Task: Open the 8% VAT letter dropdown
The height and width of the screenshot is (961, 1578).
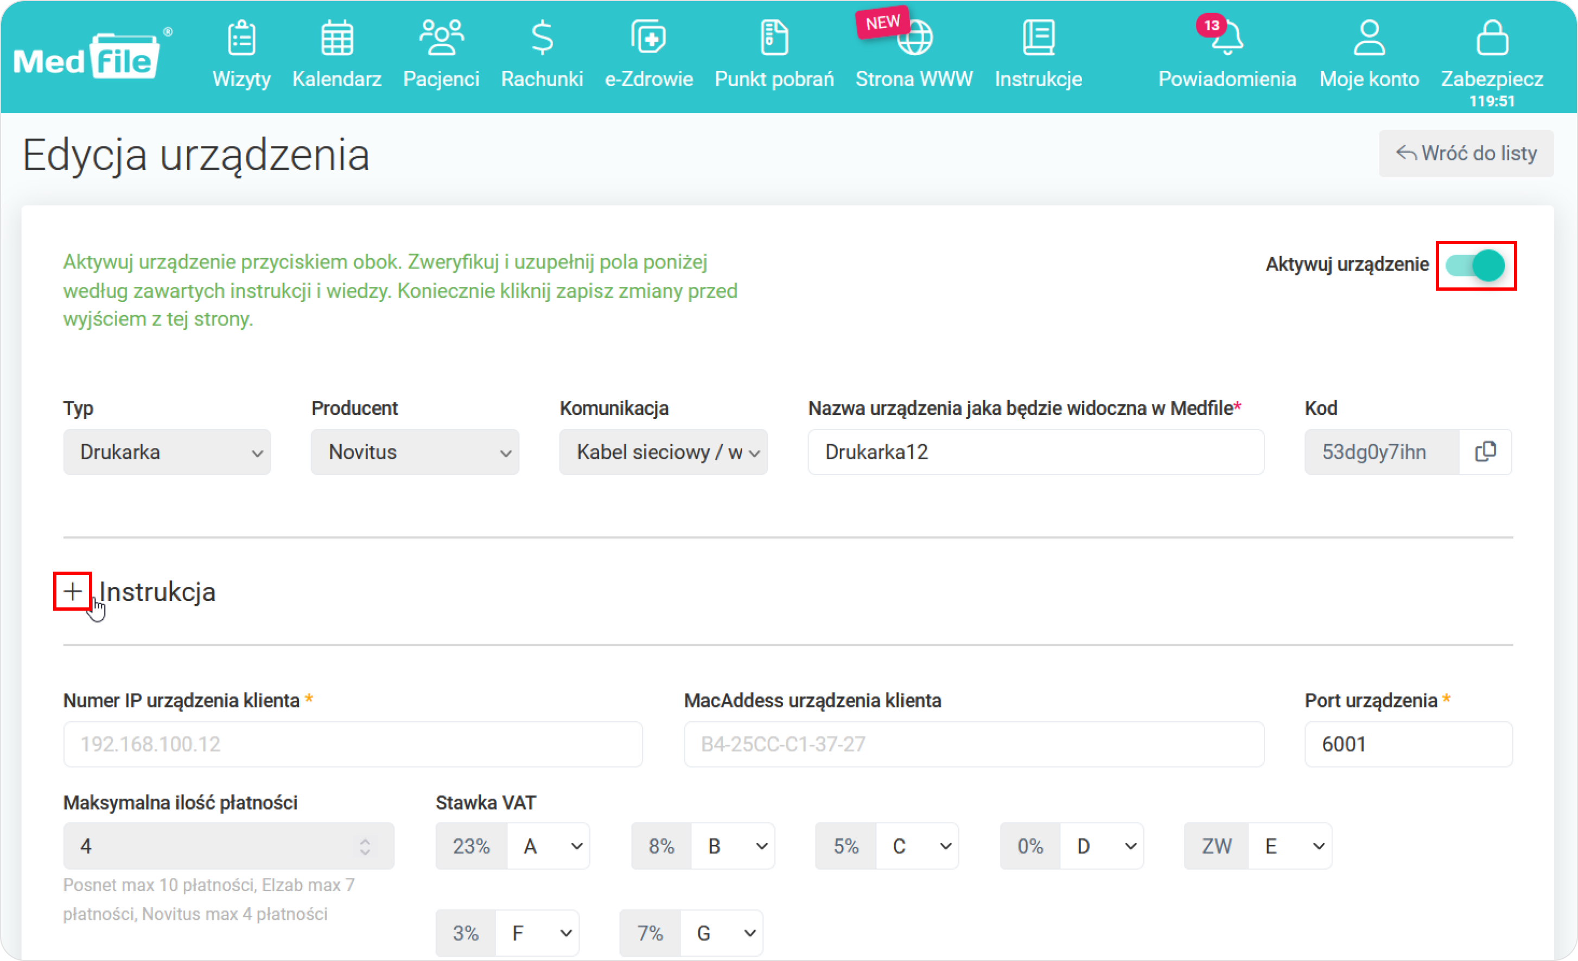Action: [733, 846]
